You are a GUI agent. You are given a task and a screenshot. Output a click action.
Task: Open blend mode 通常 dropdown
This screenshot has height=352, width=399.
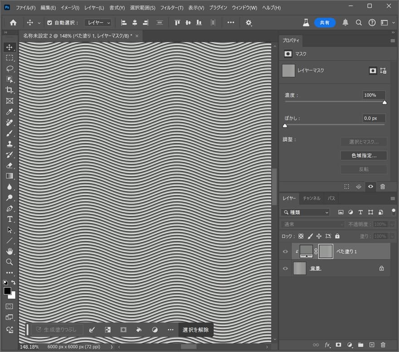pos(313,224)
